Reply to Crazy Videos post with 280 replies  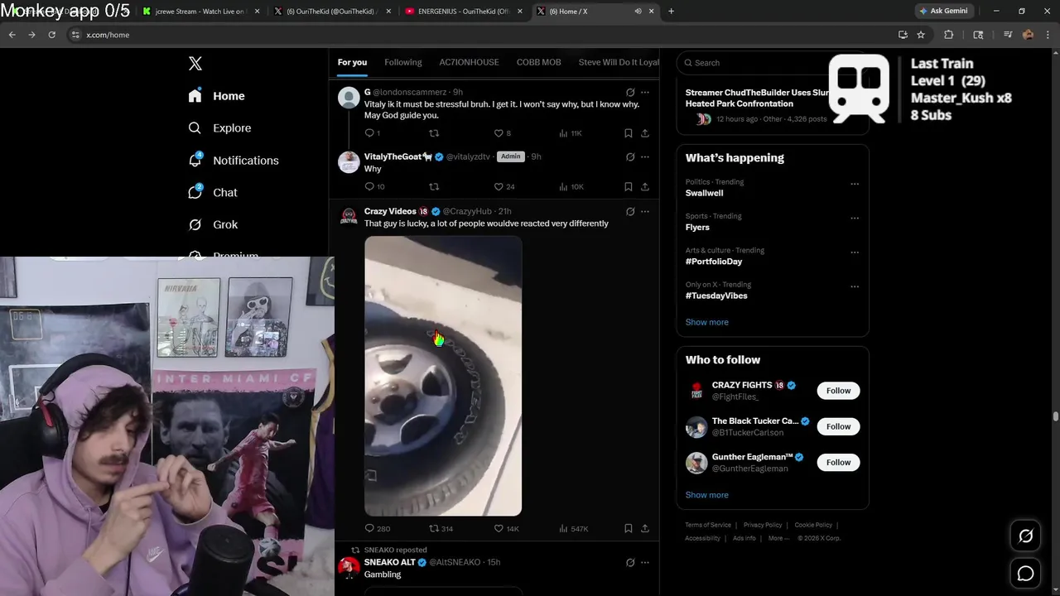369,528
